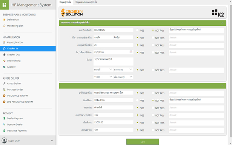Open Checker Out item
Screen dimensions: 232x145
(13, 55)
